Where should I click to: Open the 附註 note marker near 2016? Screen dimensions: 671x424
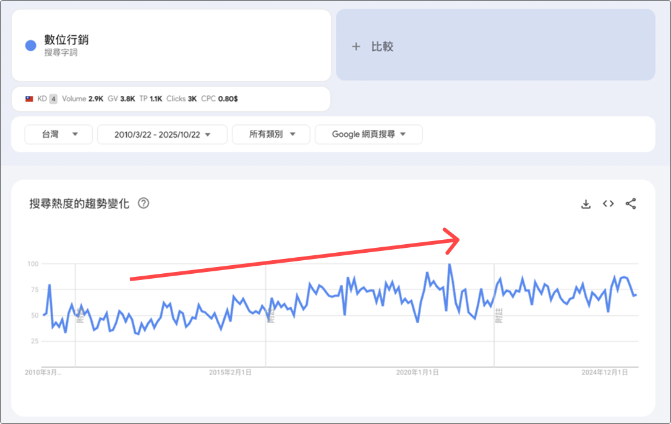coord(270,316)
